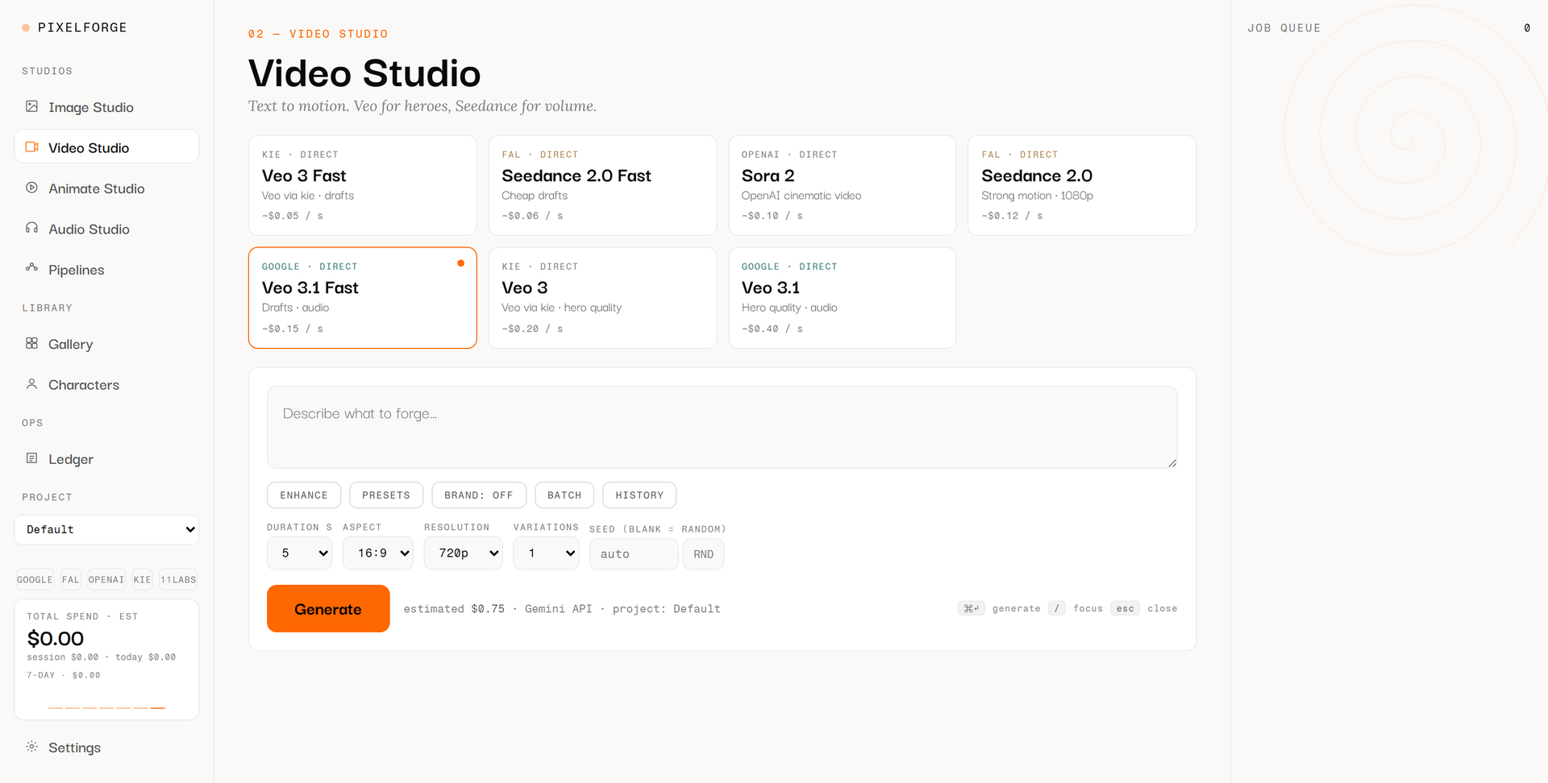
Task: Open the Characters library
Action: point(106,385)
